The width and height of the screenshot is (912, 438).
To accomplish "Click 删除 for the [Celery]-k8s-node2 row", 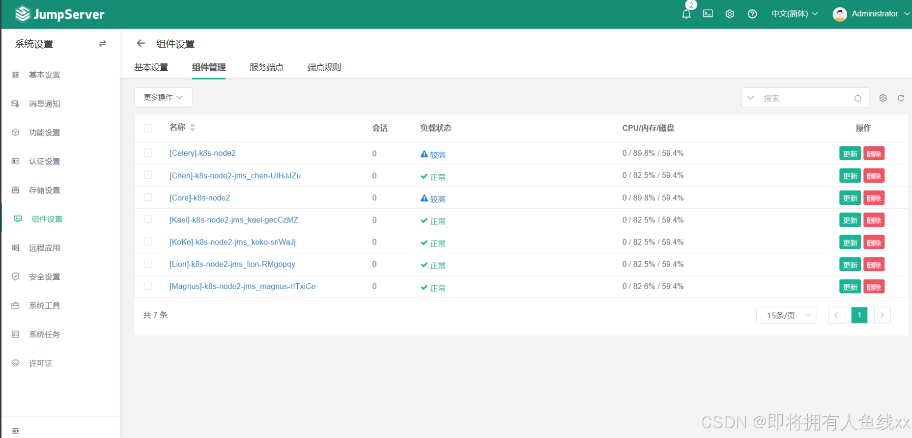I will [874, 154].
